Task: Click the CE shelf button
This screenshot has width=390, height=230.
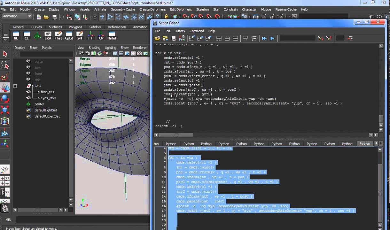Action: pos(27,35)
